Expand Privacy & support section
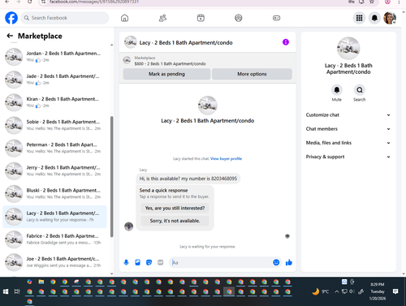This screenshot has width=406, height=306. (x=348, y=157)
